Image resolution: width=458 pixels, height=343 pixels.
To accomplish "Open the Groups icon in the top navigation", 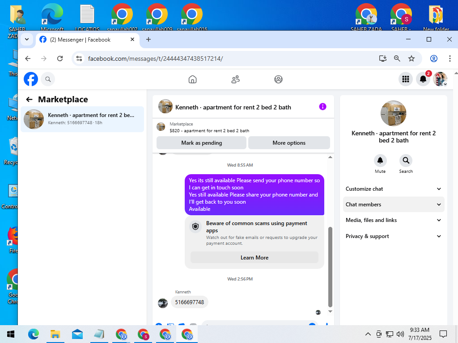I will click(x=278, y=79).
